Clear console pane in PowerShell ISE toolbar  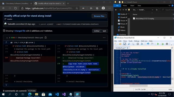[142, 44]
